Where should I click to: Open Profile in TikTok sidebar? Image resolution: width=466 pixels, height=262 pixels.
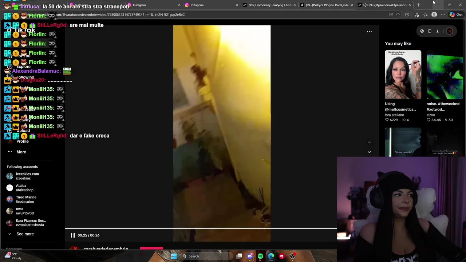point(22,141)
